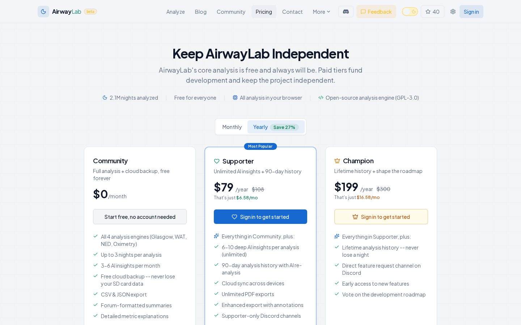Screen dimensions: 521x325
Task: Click the Sign in button
Action: 471,12
